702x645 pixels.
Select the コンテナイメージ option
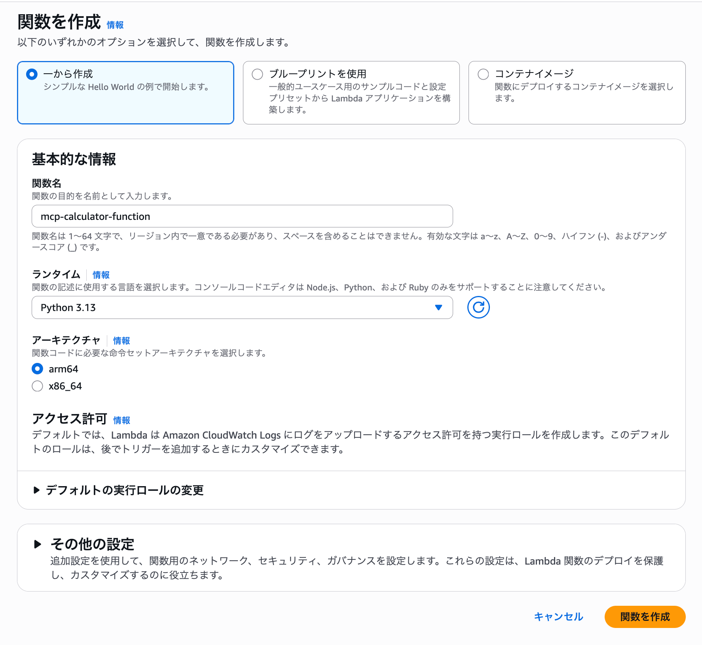tap(483, 74)
